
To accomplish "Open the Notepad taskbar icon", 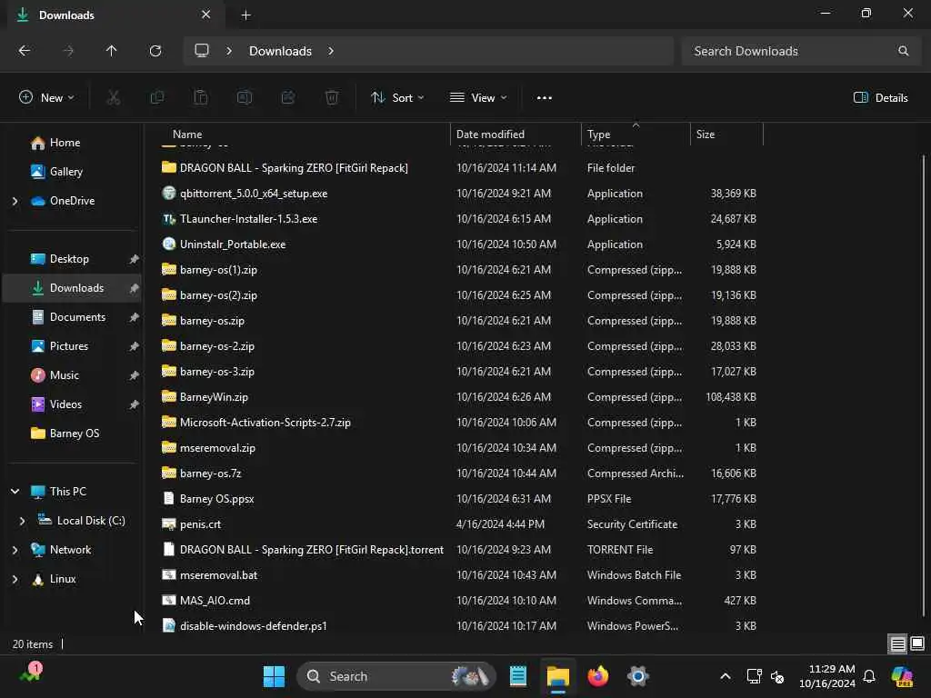I will pos(518,676).
